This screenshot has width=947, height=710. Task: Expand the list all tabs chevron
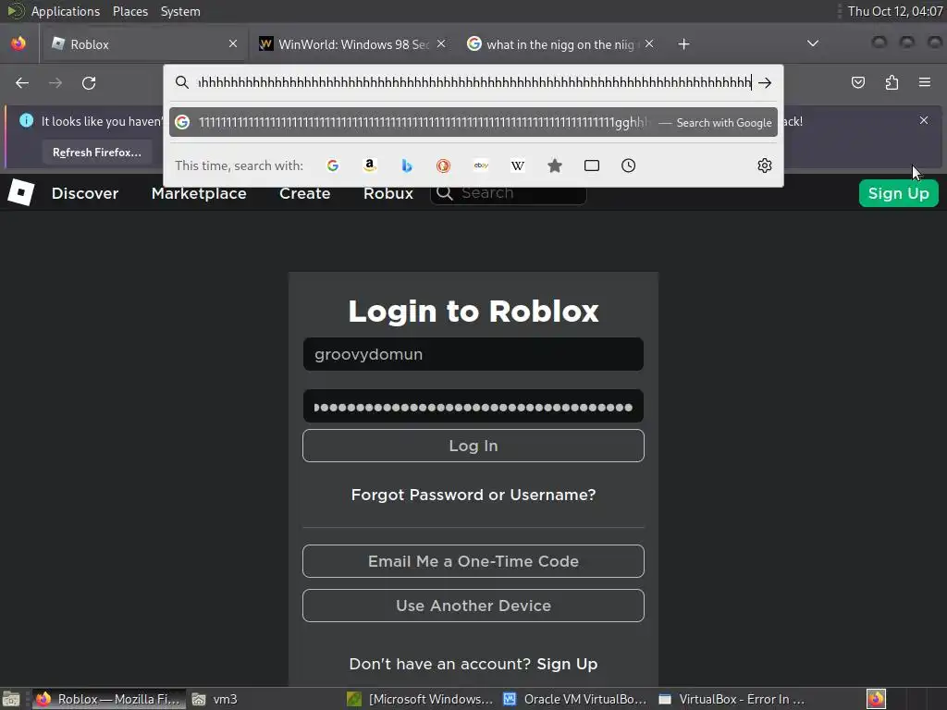click(812, 43)
